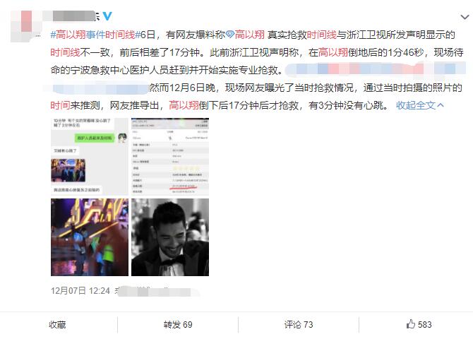Viewport: 473px width, 339px height.
Task: Open the chat screenshot thumbnail
Action: [90, 156]
